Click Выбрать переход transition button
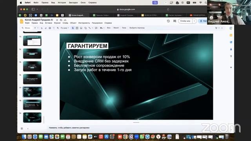Screen dimensions: 251x141 (137, 28)
